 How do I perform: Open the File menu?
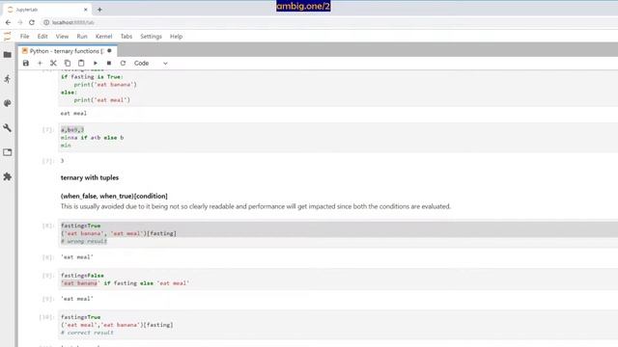click(x=24, y=37)
